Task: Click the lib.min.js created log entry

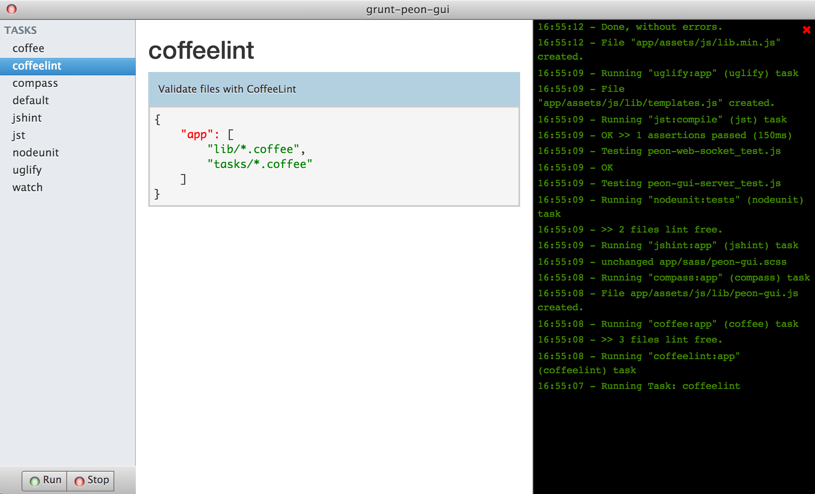Action: click(x=659, y=50)
